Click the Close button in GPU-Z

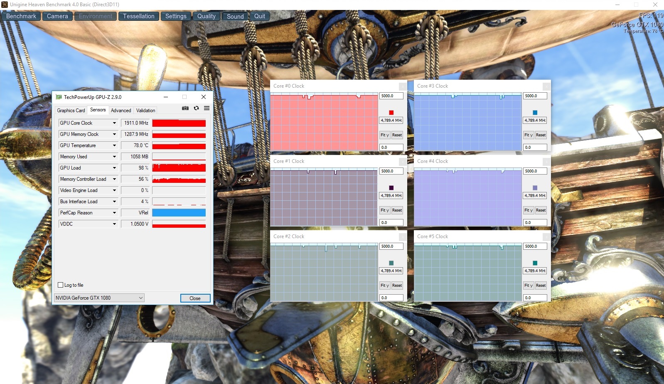coord(195,298)
